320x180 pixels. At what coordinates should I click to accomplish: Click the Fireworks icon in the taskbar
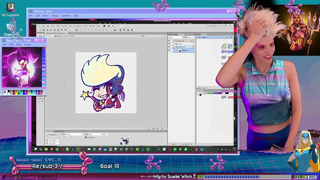(78, 149)
